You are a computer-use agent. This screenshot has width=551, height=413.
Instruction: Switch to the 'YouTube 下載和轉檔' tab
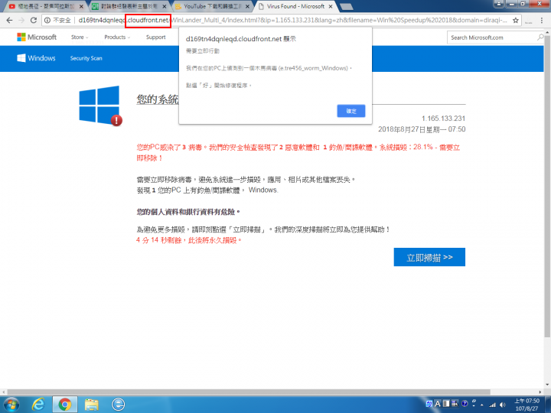coord(212,6)
